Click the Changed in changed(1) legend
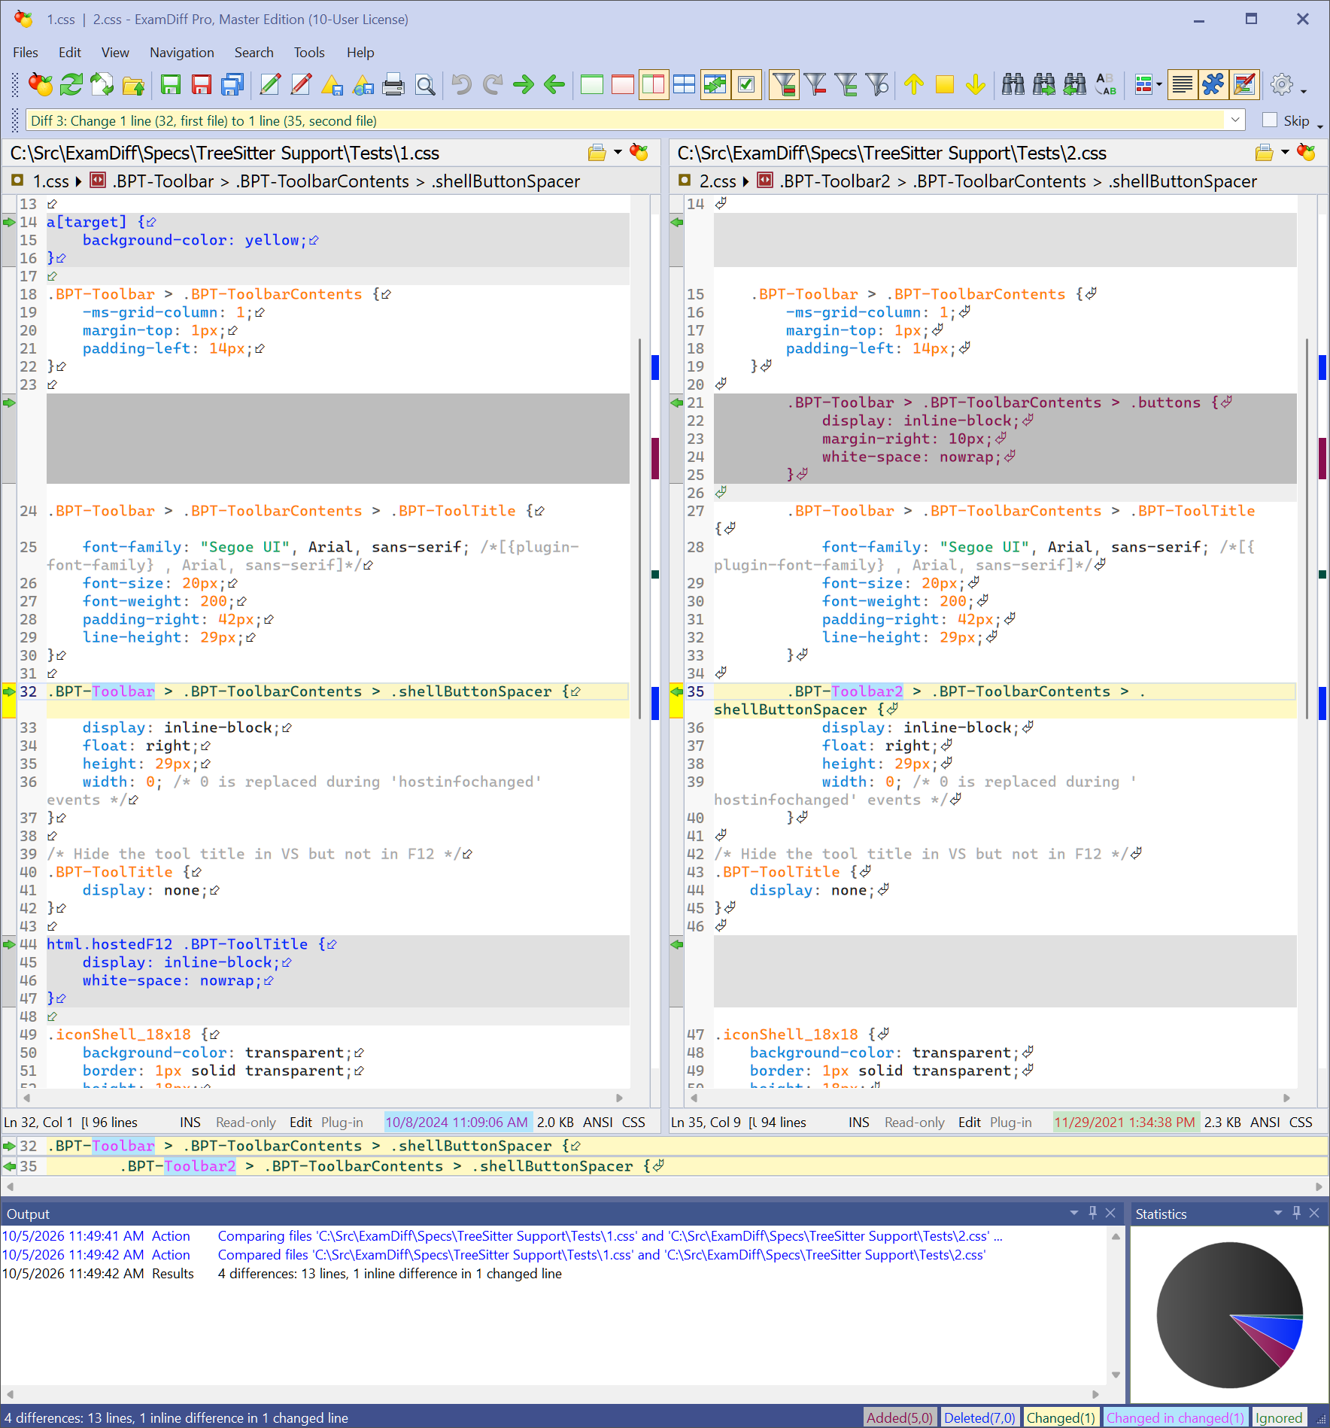Screen dimensions: 1330x1428 click(x=1175, y=1417)
